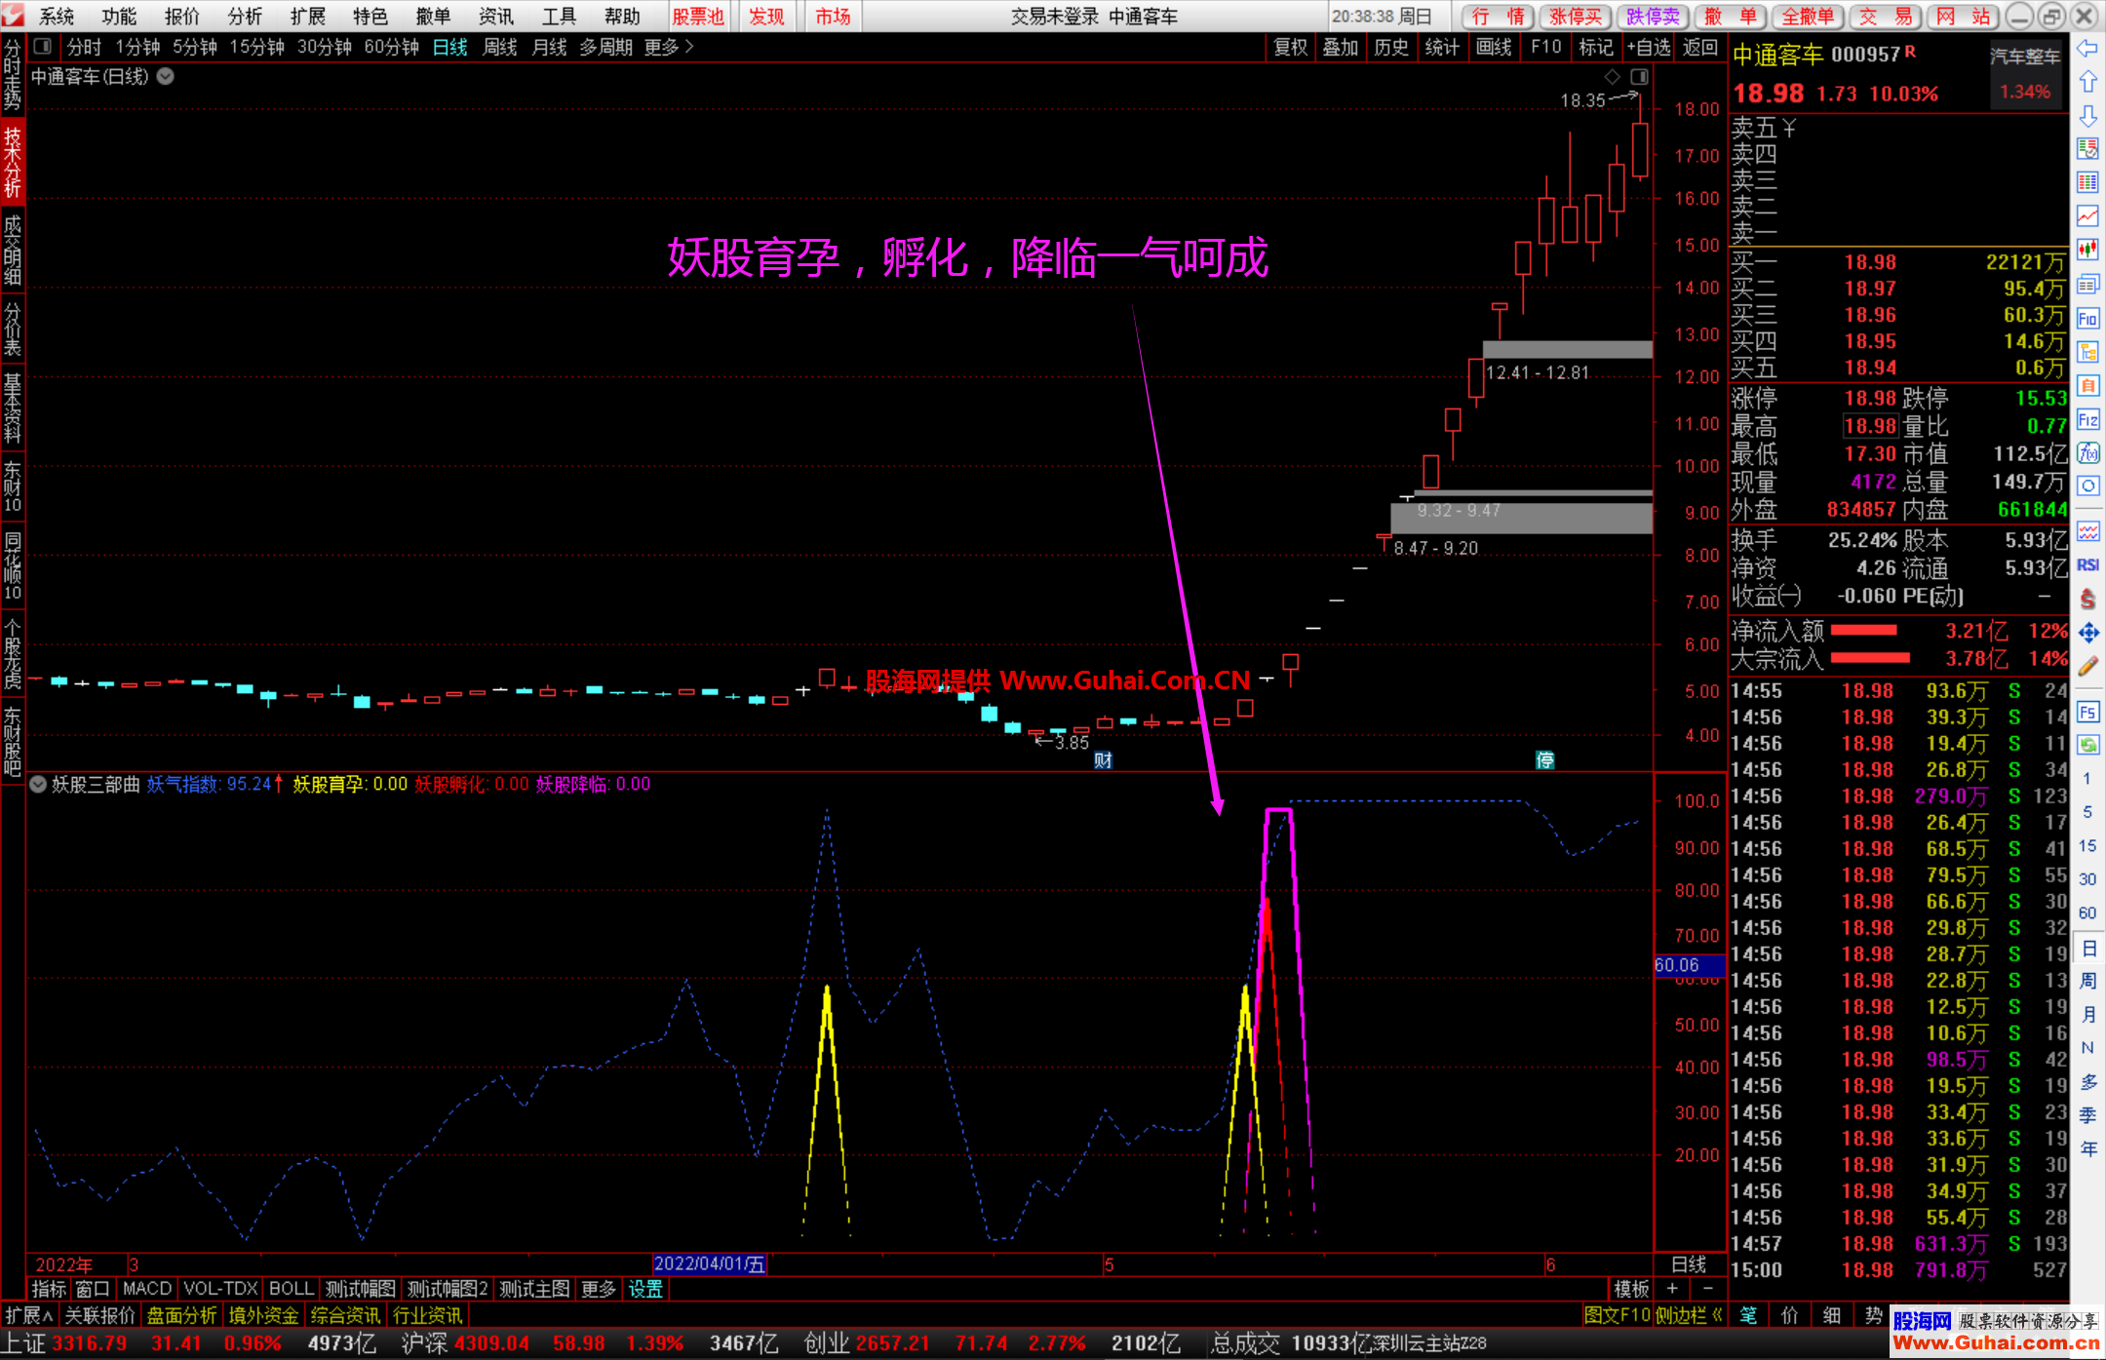Switch to the 周线 weekly period tab

[499, 47]
